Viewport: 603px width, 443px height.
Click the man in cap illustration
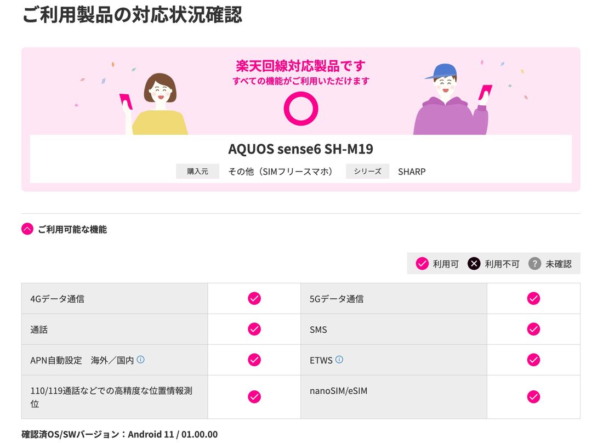[x=453, y=99]
